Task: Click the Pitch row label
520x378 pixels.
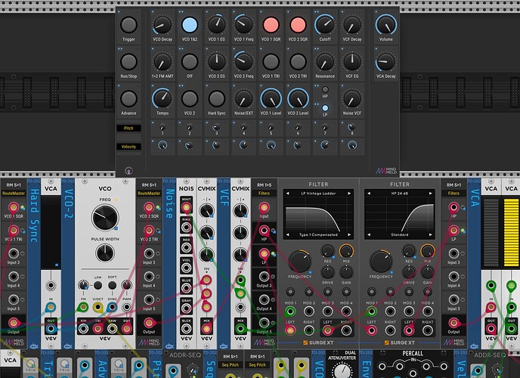Action: tap(128, 128)
